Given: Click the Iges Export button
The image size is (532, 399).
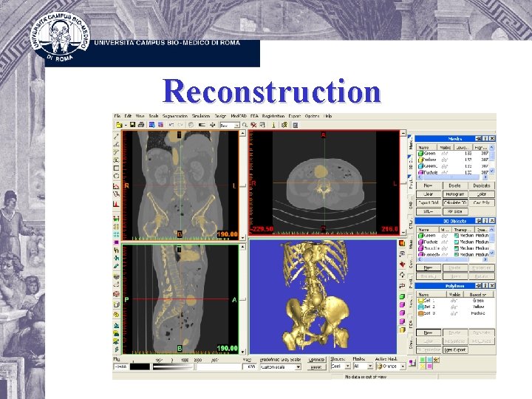Looking at the screenshot, I should click(x=455, y=349).
